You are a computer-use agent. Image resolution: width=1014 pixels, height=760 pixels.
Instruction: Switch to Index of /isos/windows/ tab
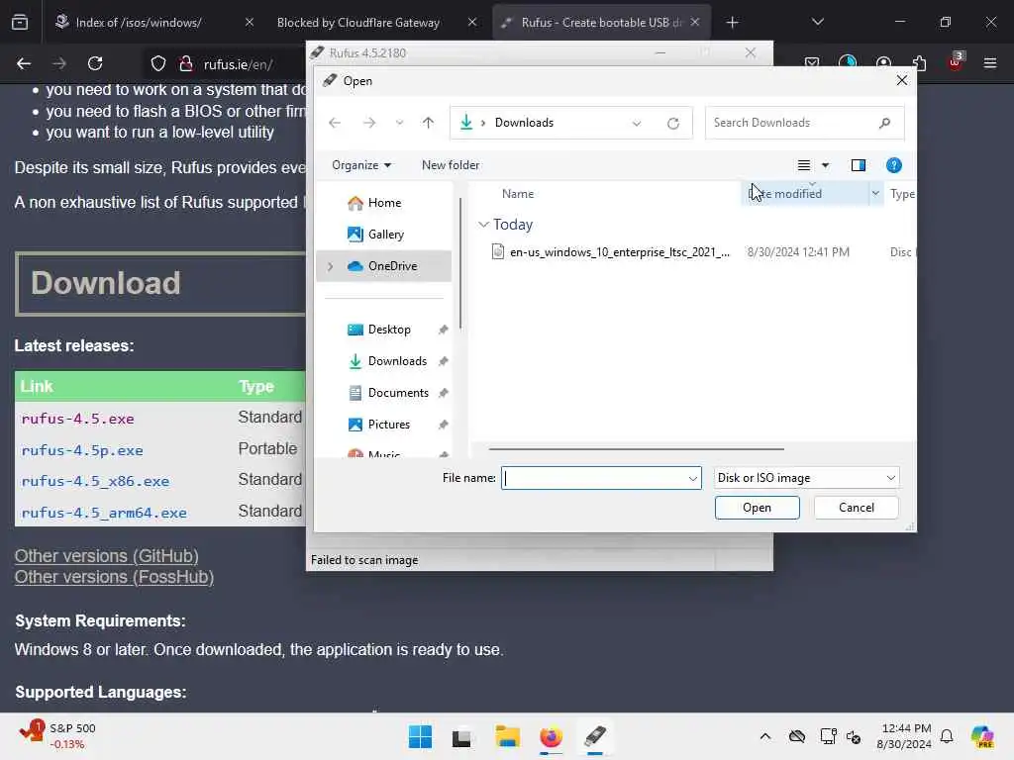pyautogui.click(x=139, y=23)
